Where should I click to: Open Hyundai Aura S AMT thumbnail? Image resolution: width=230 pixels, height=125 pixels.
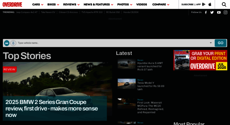pyautogui.click(x=127, y=64)
